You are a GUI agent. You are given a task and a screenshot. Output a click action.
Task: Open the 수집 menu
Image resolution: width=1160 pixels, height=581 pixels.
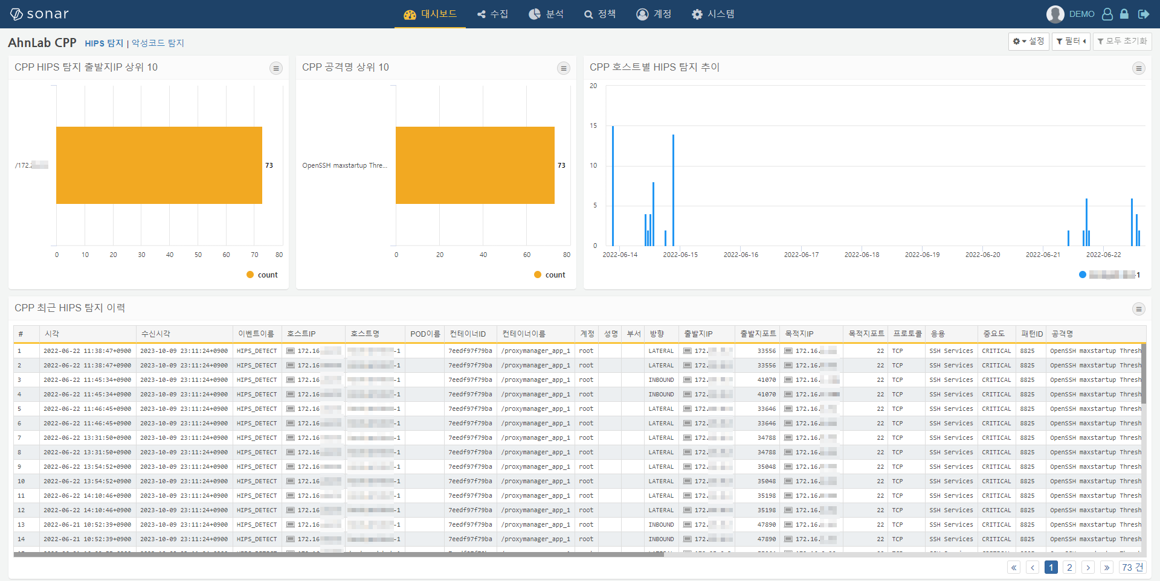tap(492, 14)
